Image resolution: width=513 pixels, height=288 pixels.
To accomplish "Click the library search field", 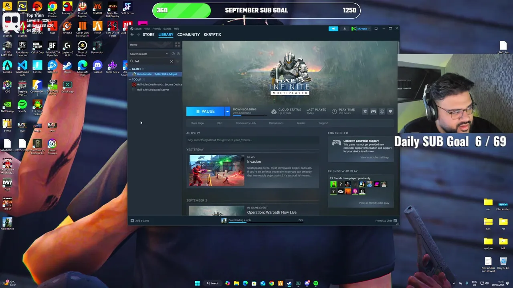I will (151, 61).
